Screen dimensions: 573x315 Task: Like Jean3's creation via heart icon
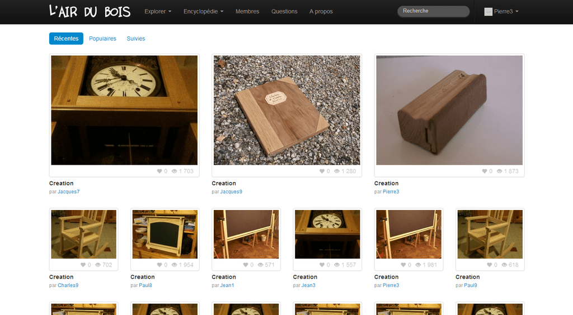pyautogui.click(x=322, y=265)
